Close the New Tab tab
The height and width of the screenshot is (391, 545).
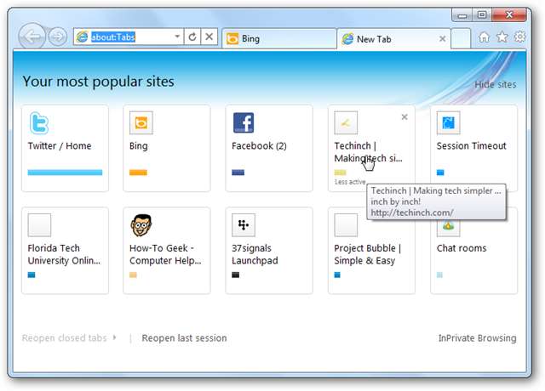tap(442, 38)
